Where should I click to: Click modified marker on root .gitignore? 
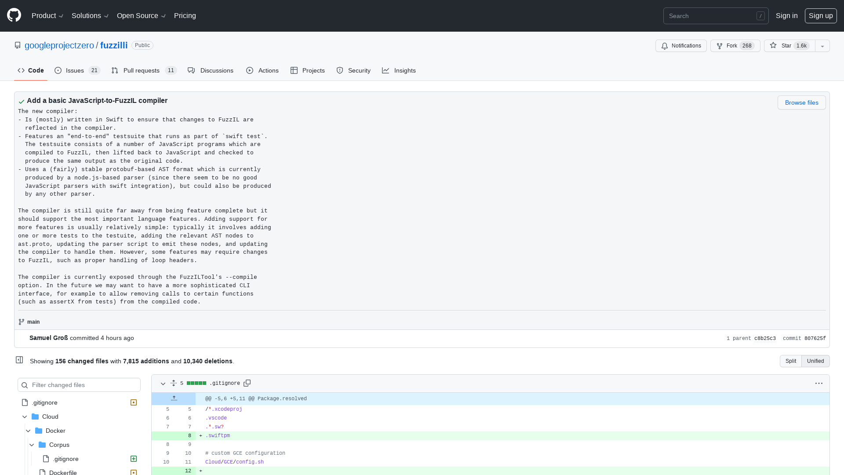(x=134, y=402)
